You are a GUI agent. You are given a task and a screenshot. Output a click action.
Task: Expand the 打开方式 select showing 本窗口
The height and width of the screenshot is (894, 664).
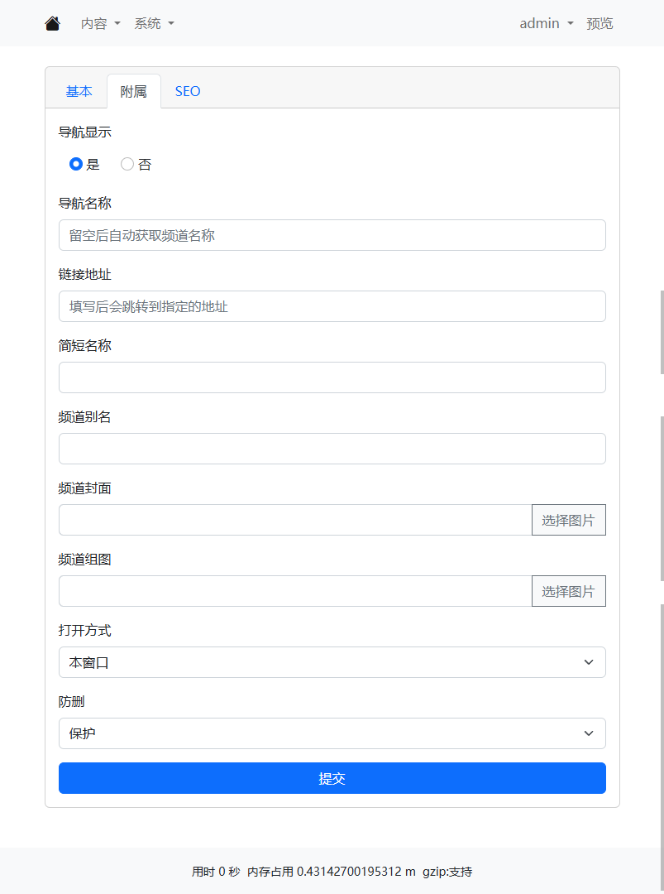(332, 662)
